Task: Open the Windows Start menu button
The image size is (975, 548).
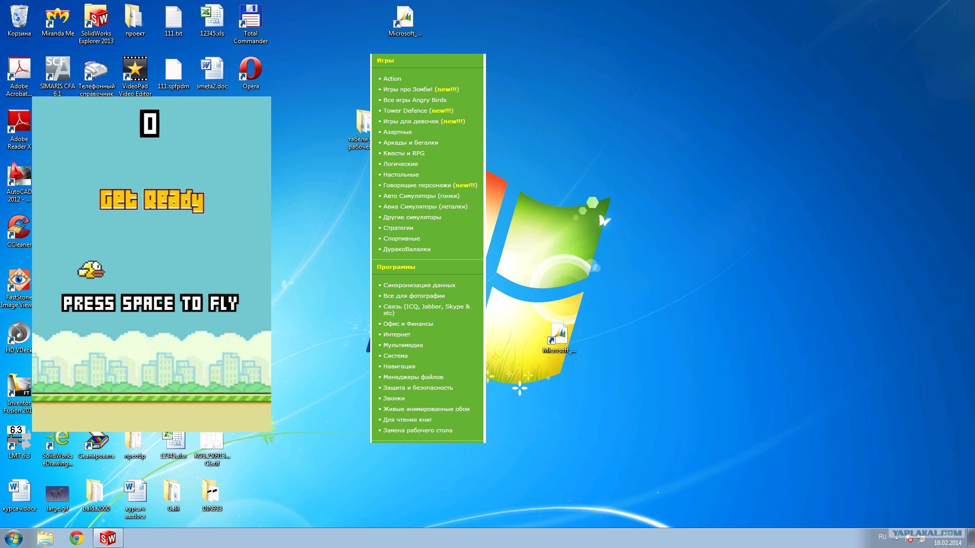Action: click(x=14, y=538)
